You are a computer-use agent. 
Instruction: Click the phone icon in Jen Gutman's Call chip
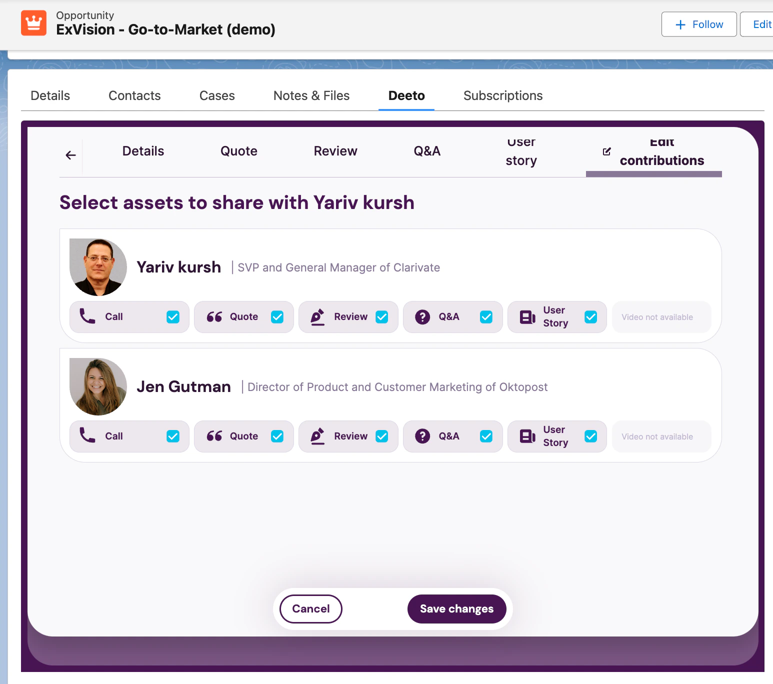tap(87, 435)
